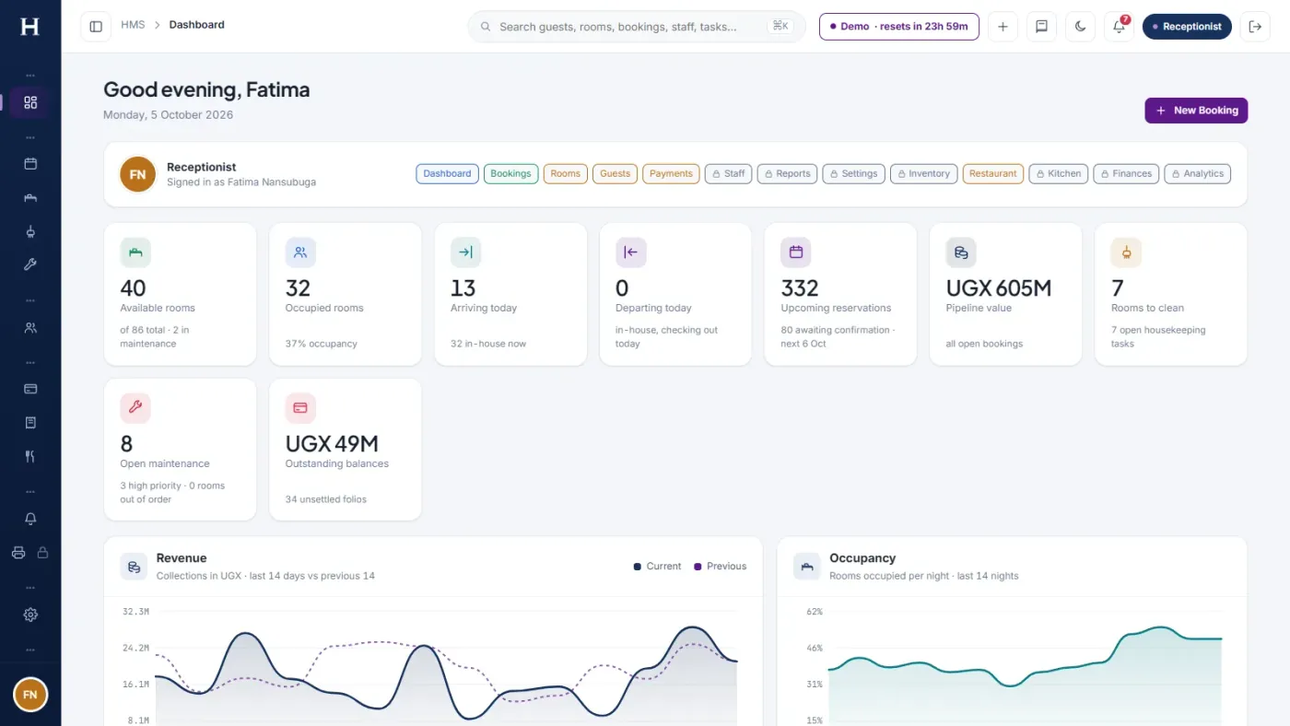Open the chat message icon in the top bar

[x=1041, y=27]
